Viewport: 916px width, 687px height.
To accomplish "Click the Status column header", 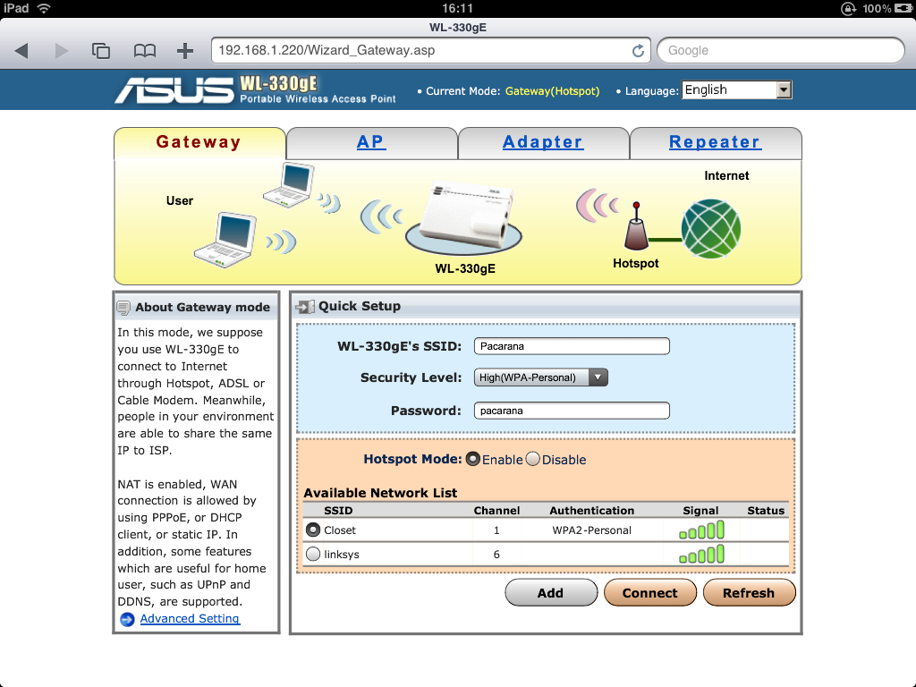I will tap(766, 511).
